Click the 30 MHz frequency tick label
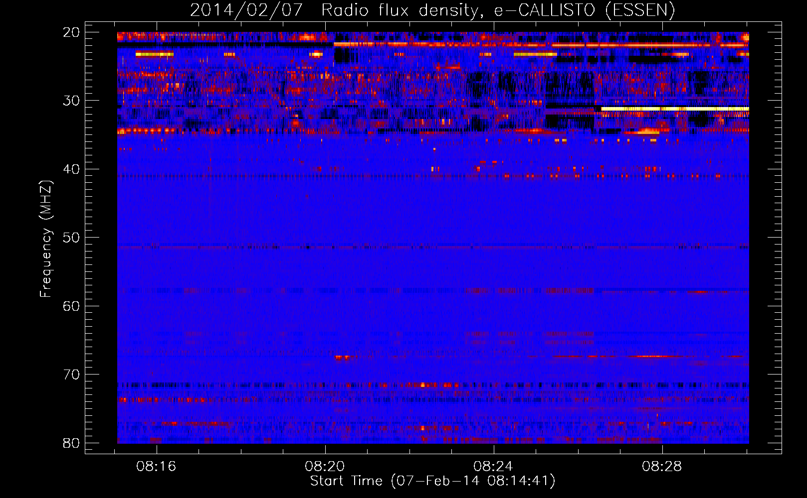The width and height of the screenshot is (807, 498). [71, 101]
